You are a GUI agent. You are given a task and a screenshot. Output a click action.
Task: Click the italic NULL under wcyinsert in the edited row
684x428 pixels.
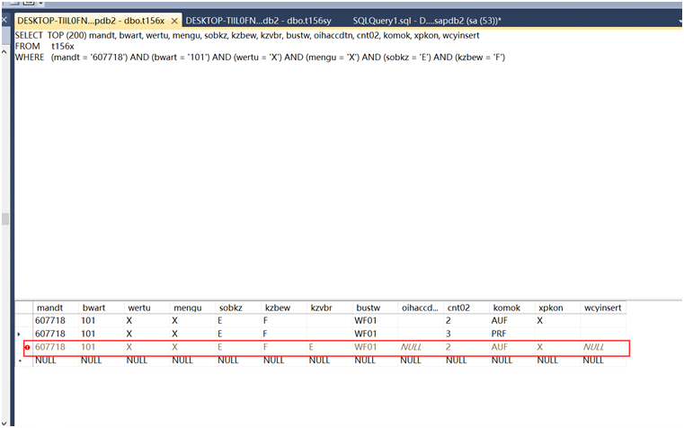(603, 347)
